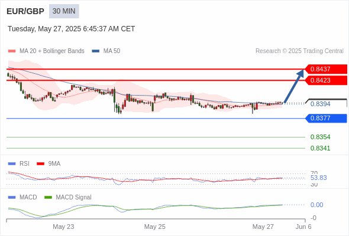Click the May 23 date axis label
Image resolution: width=349 pixels, height=236 pixels.
click(x=63, y=227)
